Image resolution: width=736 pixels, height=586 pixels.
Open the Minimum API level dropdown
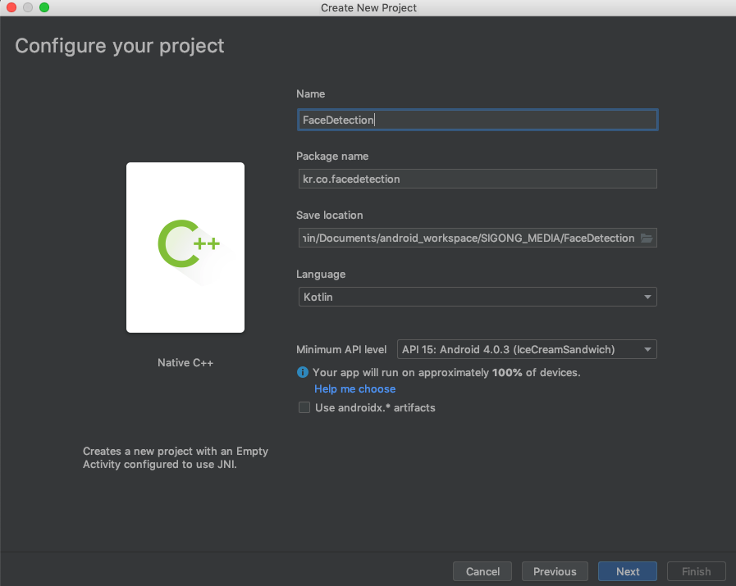tap(527, 349)
